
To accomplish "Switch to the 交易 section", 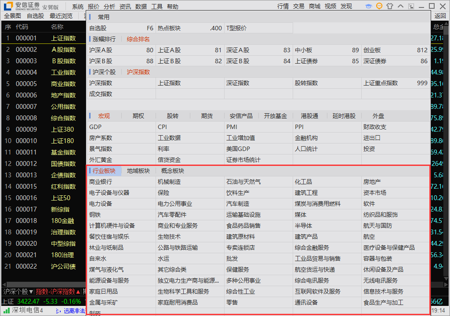I will click(298, 6).
